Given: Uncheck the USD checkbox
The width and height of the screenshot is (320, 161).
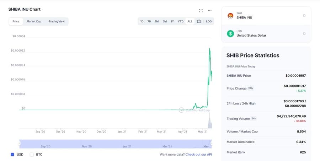Looking at the screenshot, I should [x=12, y=155].
